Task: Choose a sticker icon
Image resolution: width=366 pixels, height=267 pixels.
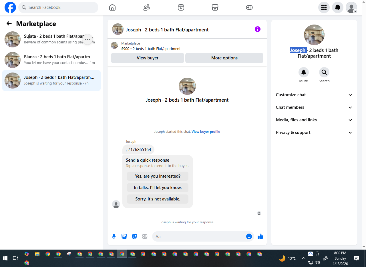Action: [x=134, y=236]
